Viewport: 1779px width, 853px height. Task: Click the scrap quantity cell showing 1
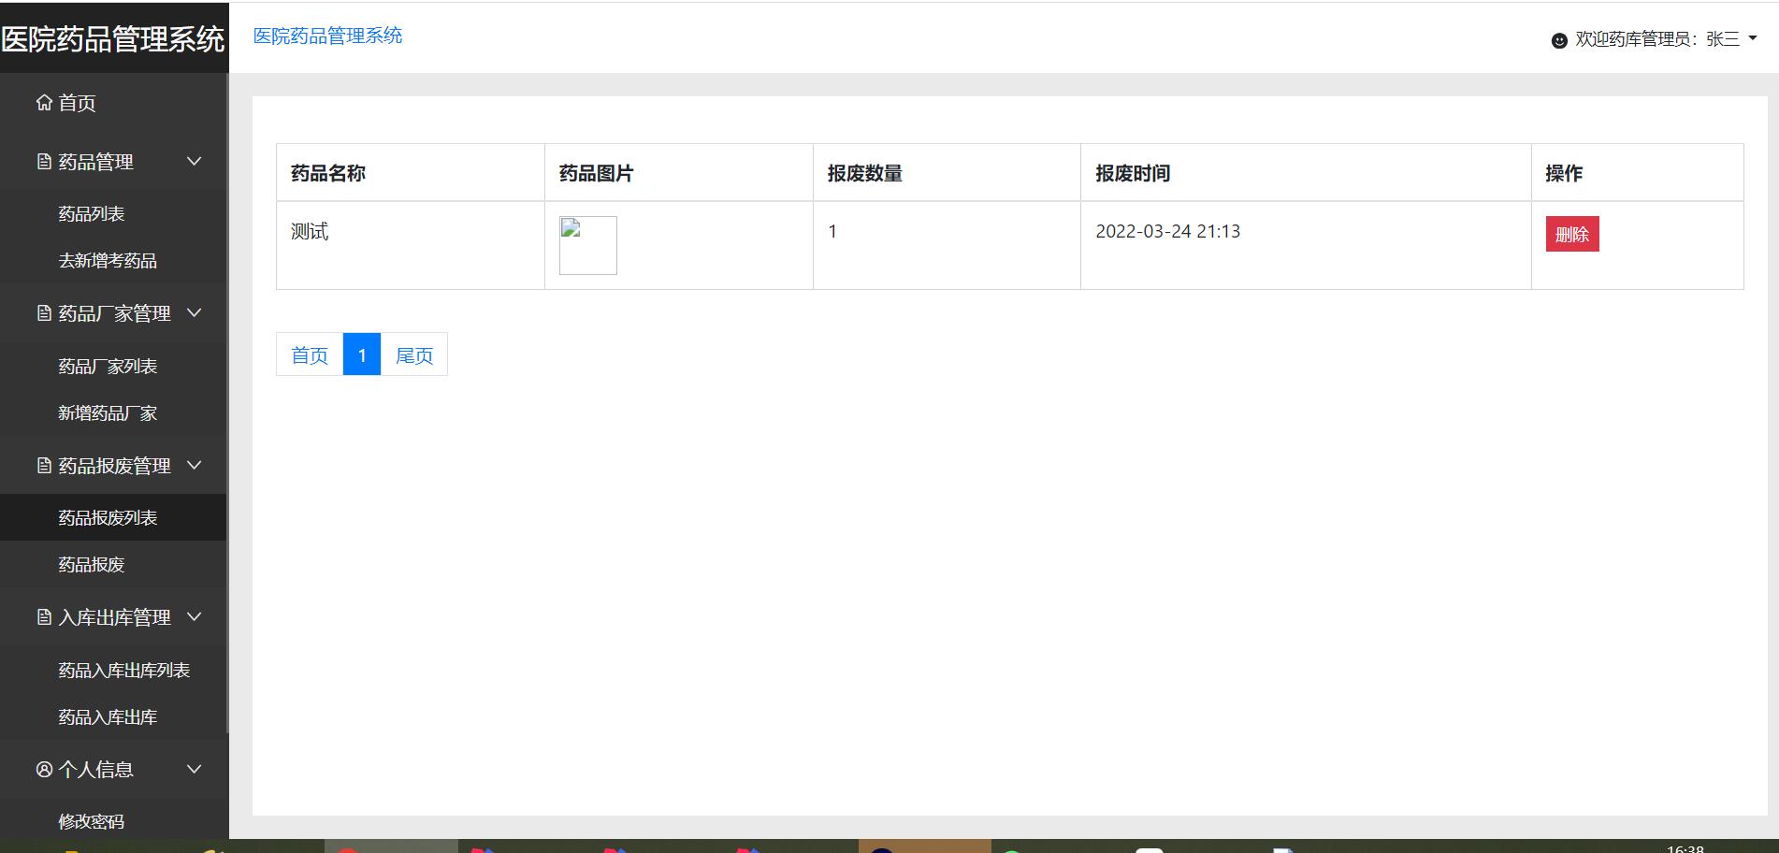(947, 245)
